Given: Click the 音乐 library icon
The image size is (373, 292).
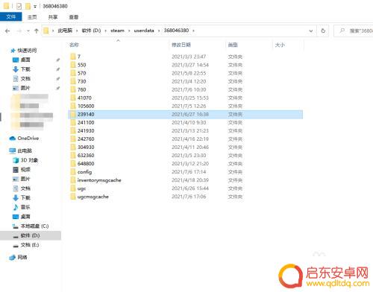Looking at the screenshot, I should (16, 207).
